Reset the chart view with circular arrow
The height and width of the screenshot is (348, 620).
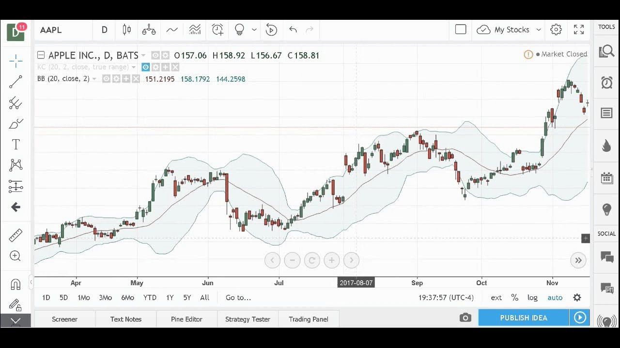[312, 261]
